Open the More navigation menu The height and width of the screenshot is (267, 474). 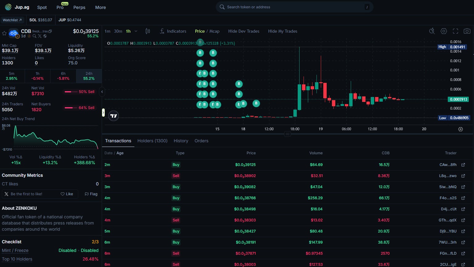100,7
